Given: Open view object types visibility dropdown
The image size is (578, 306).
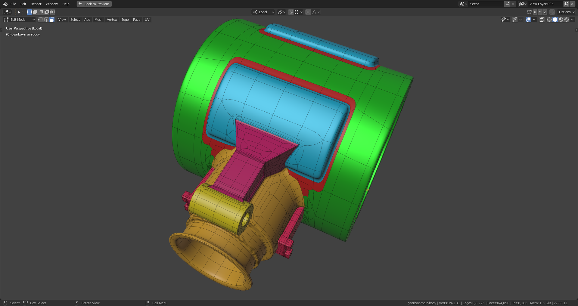Looking at the screenshot, I should click(505, 20).
